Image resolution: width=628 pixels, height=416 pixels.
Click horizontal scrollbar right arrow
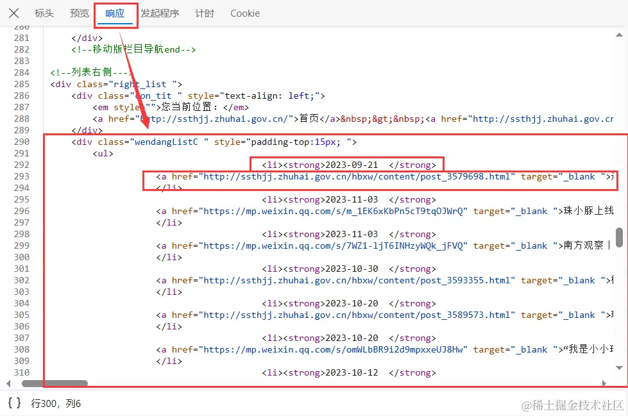[604, 383]
